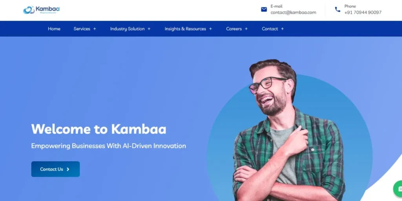This screenshot has width=402, height=201.
Task: Open Insights & Resources menu
Action: click(x=185, y=29)
